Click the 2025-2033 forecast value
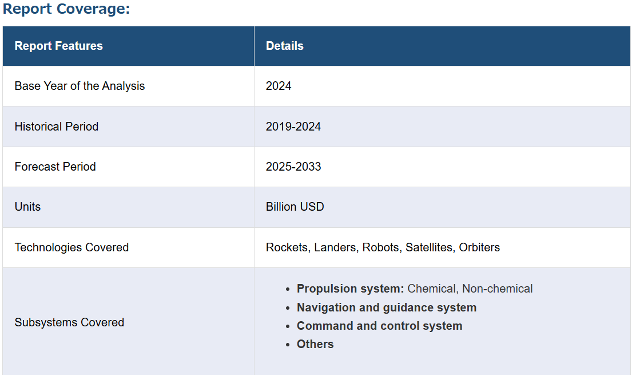632x375 pixels. (293, 167)
